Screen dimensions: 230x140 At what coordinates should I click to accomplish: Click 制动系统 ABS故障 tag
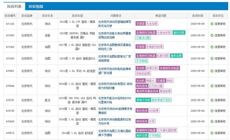tap(147, 111)
